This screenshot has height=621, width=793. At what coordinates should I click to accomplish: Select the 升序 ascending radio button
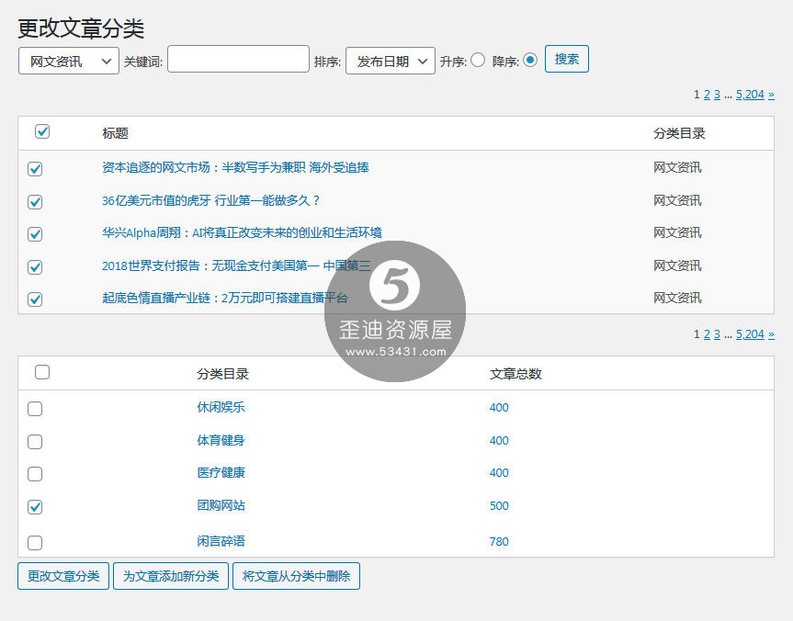click(x=478, y=61)
